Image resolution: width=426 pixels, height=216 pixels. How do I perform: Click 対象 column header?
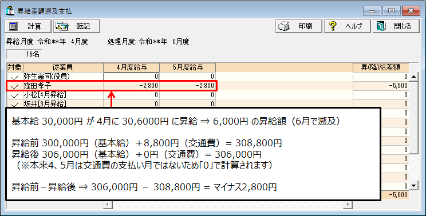click(x=15, y=67)
